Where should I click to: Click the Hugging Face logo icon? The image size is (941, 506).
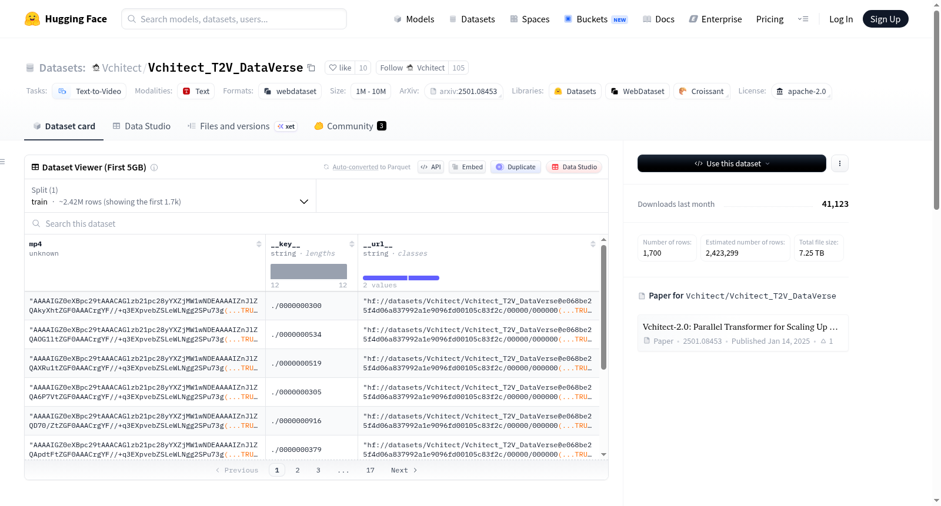[x=32, y=19]
